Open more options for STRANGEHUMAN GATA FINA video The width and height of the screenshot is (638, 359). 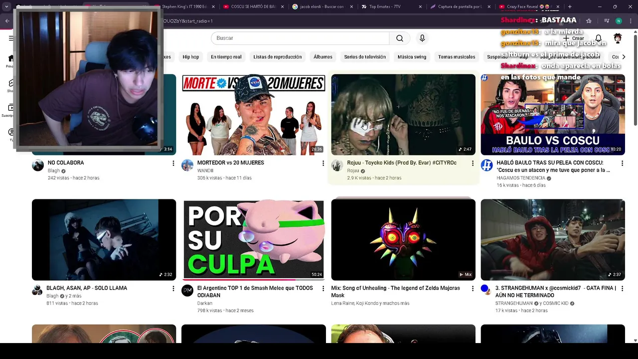(x=622, y=288)
